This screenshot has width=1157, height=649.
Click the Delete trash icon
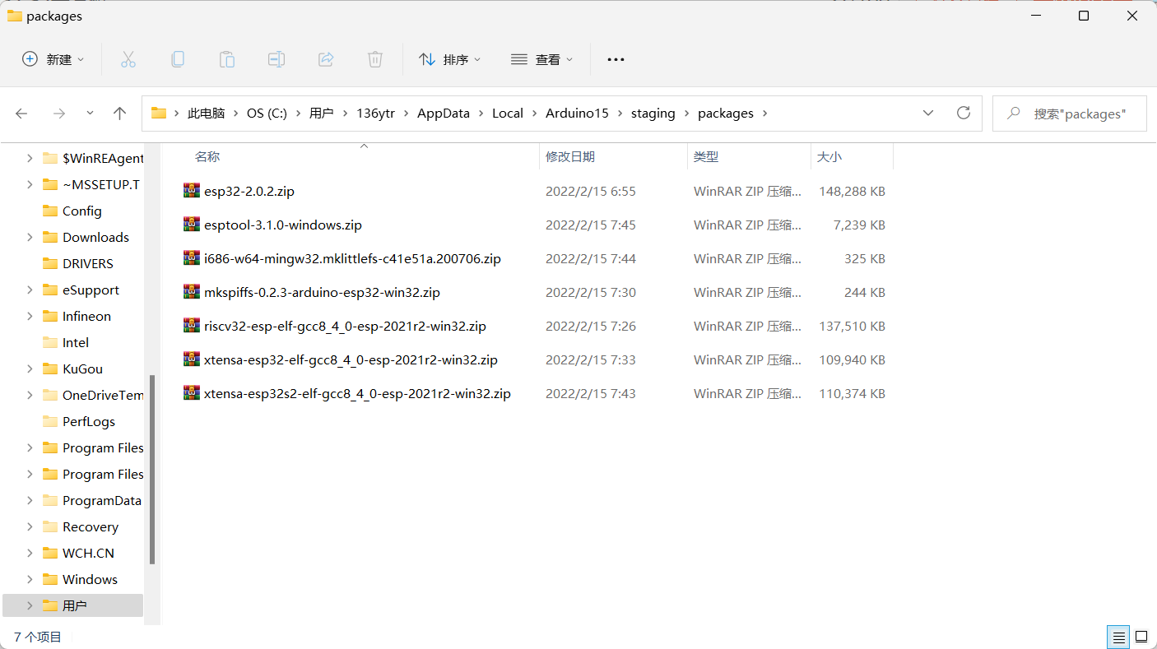coord(375,59)
